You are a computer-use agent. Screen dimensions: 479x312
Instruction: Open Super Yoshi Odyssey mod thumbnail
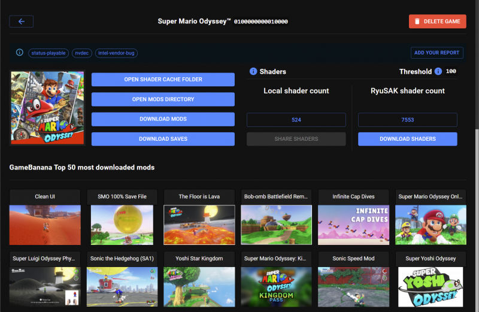pyautogui.click(x=431, y=287)
